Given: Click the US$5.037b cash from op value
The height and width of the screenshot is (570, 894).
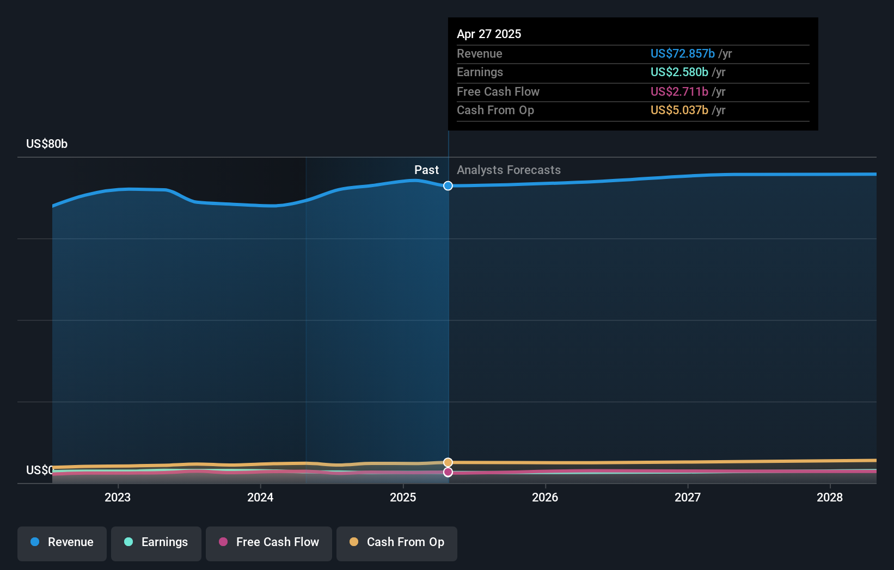Looking at the screenshot, I should (x=679, y=110).
